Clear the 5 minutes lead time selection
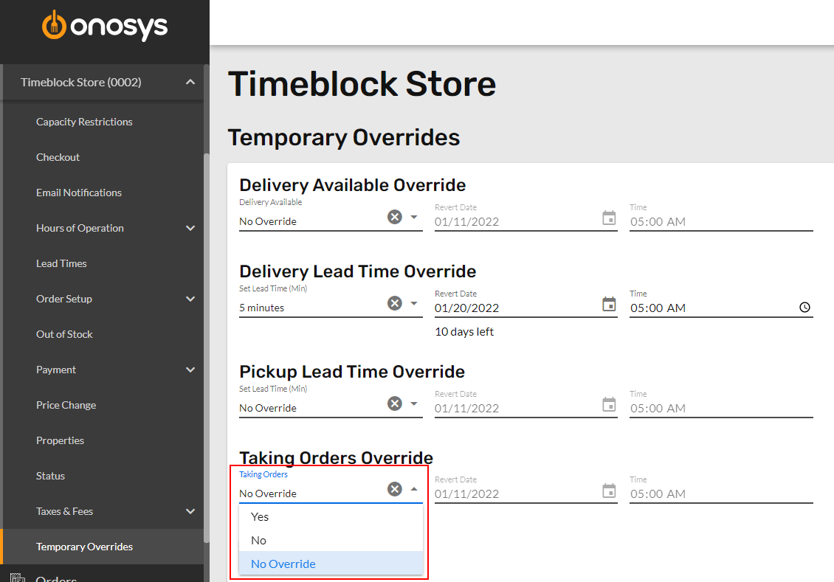This screenshot has height=582, width=834. (x=394, y=302)
